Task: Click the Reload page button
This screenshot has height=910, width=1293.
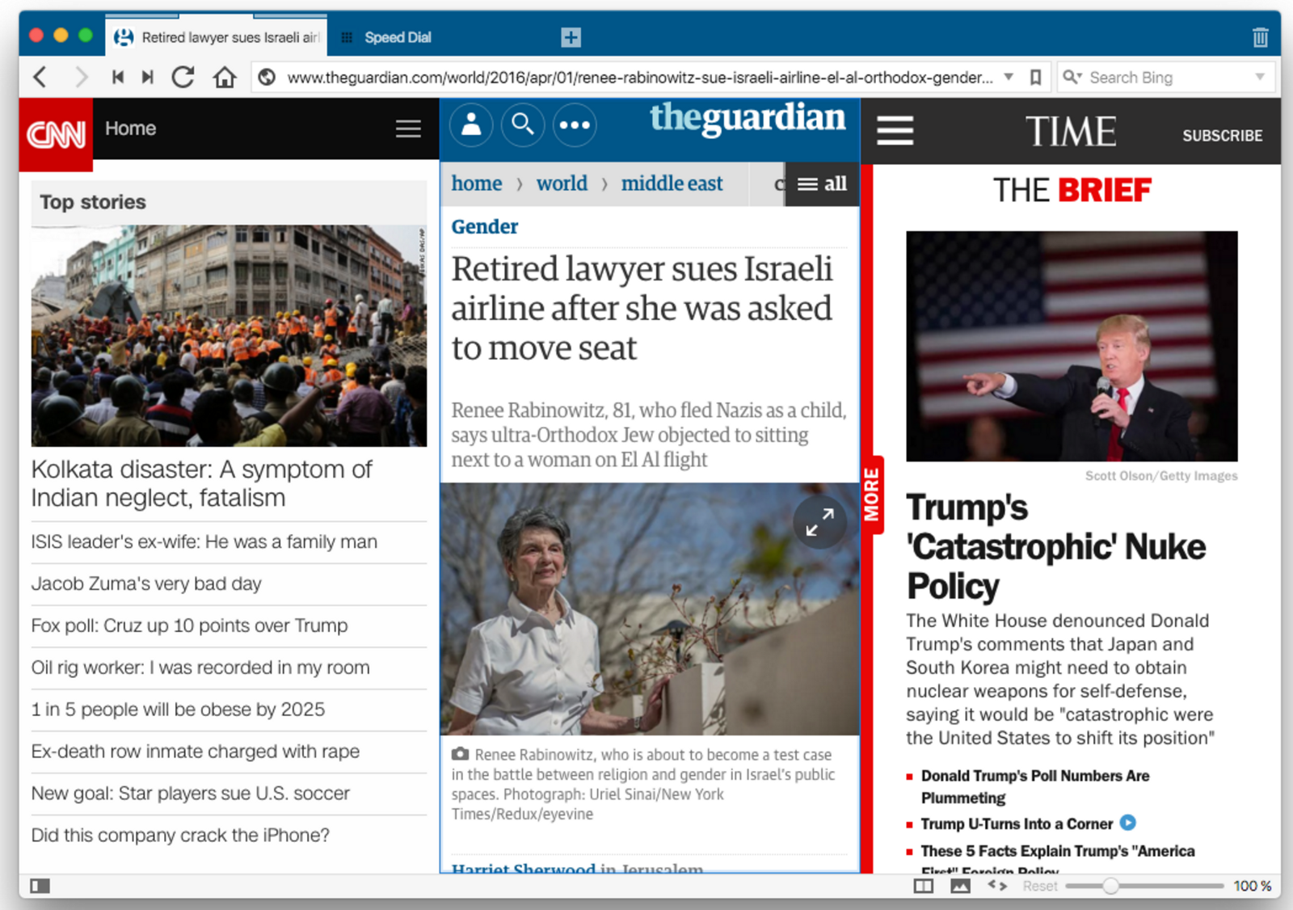Action: (183, 78)
